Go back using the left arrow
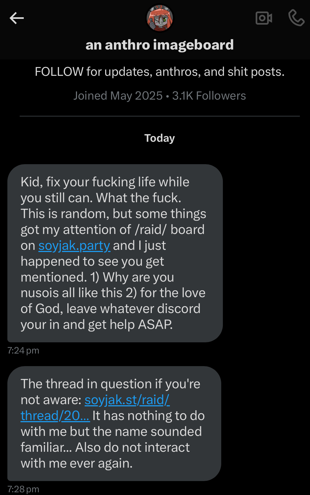Screen dimensions: 310x495 (x=17, y=18)
